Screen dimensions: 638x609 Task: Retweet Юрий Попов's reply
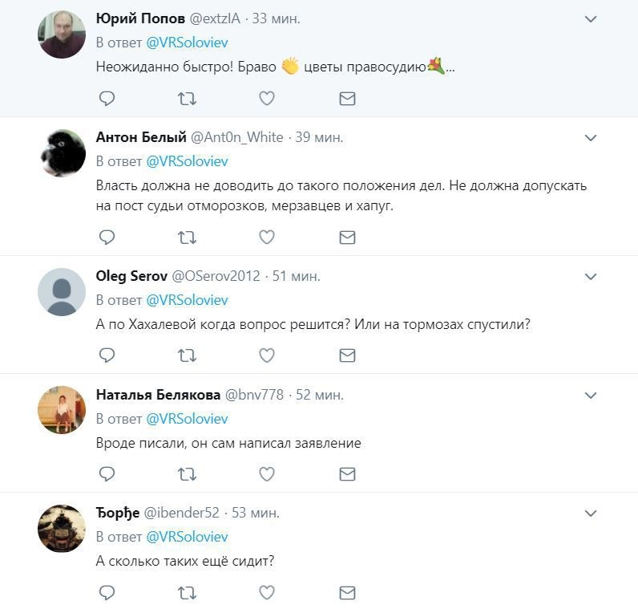tap(187, 99)
